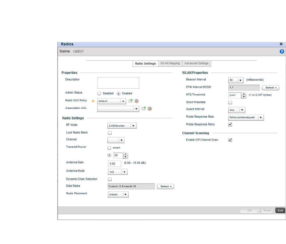Enable Dynamic Chain Selection checkbox

[110, 179]
